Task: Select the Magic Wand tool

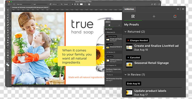Action: (8, 17)
